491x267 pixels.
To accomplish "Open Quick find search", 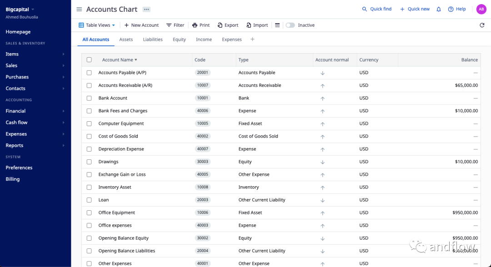I will (x=376, y=9).
